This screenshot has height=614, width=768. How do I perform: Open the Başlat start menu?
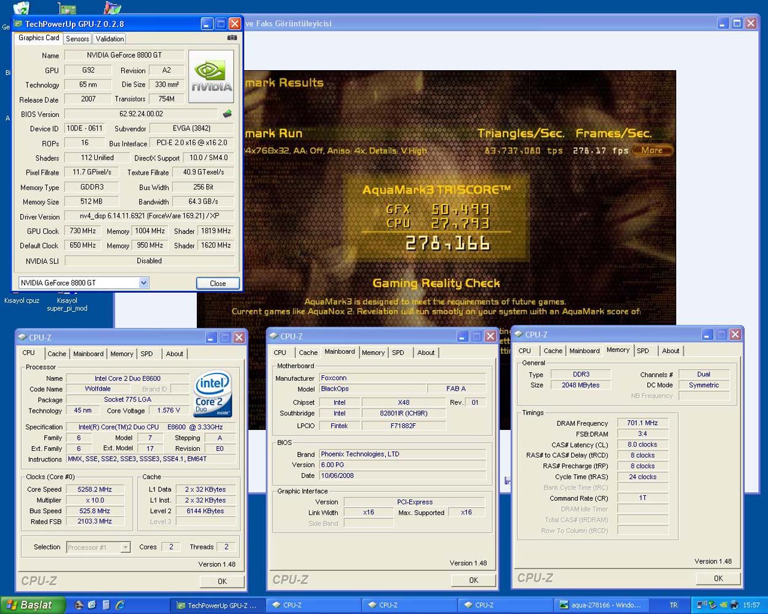click(33, 605)
